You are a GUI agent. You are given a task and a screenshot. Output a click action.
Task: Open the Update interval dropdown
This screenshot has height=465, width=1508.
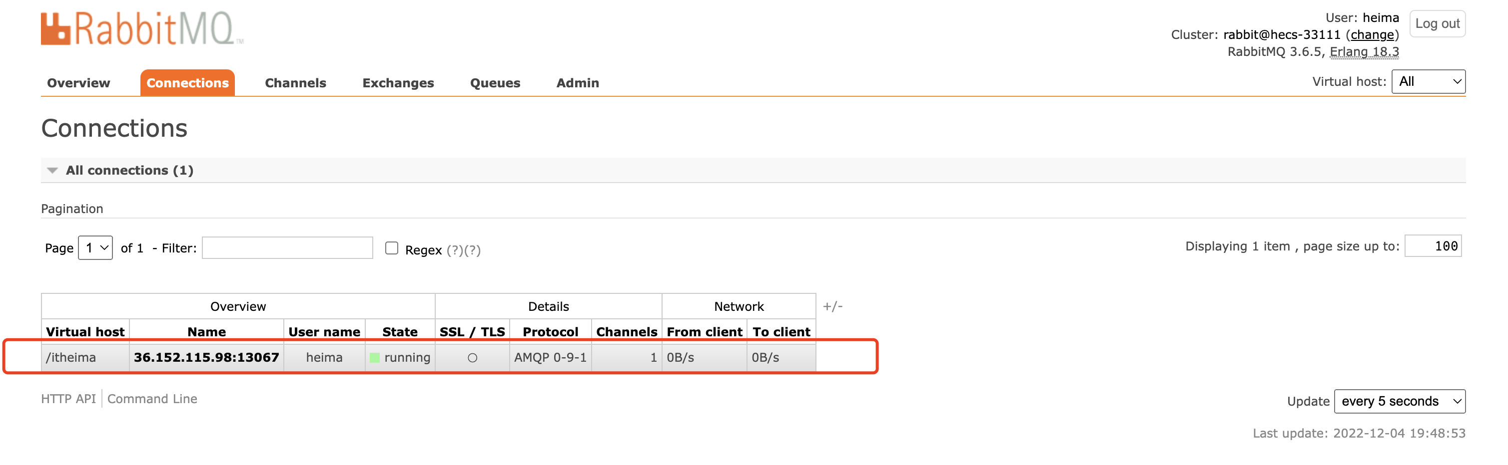click(1399, 401)
